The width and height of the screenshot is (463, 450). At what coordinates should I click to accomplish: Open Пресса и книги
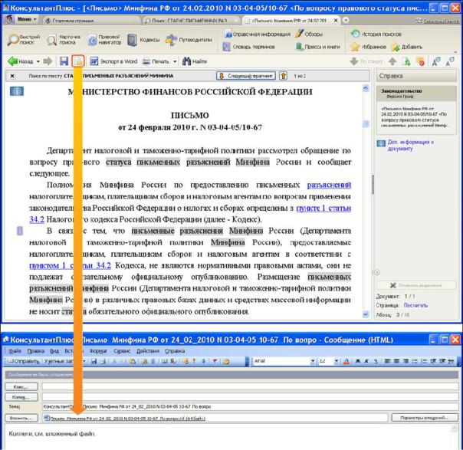coord(318,47)
